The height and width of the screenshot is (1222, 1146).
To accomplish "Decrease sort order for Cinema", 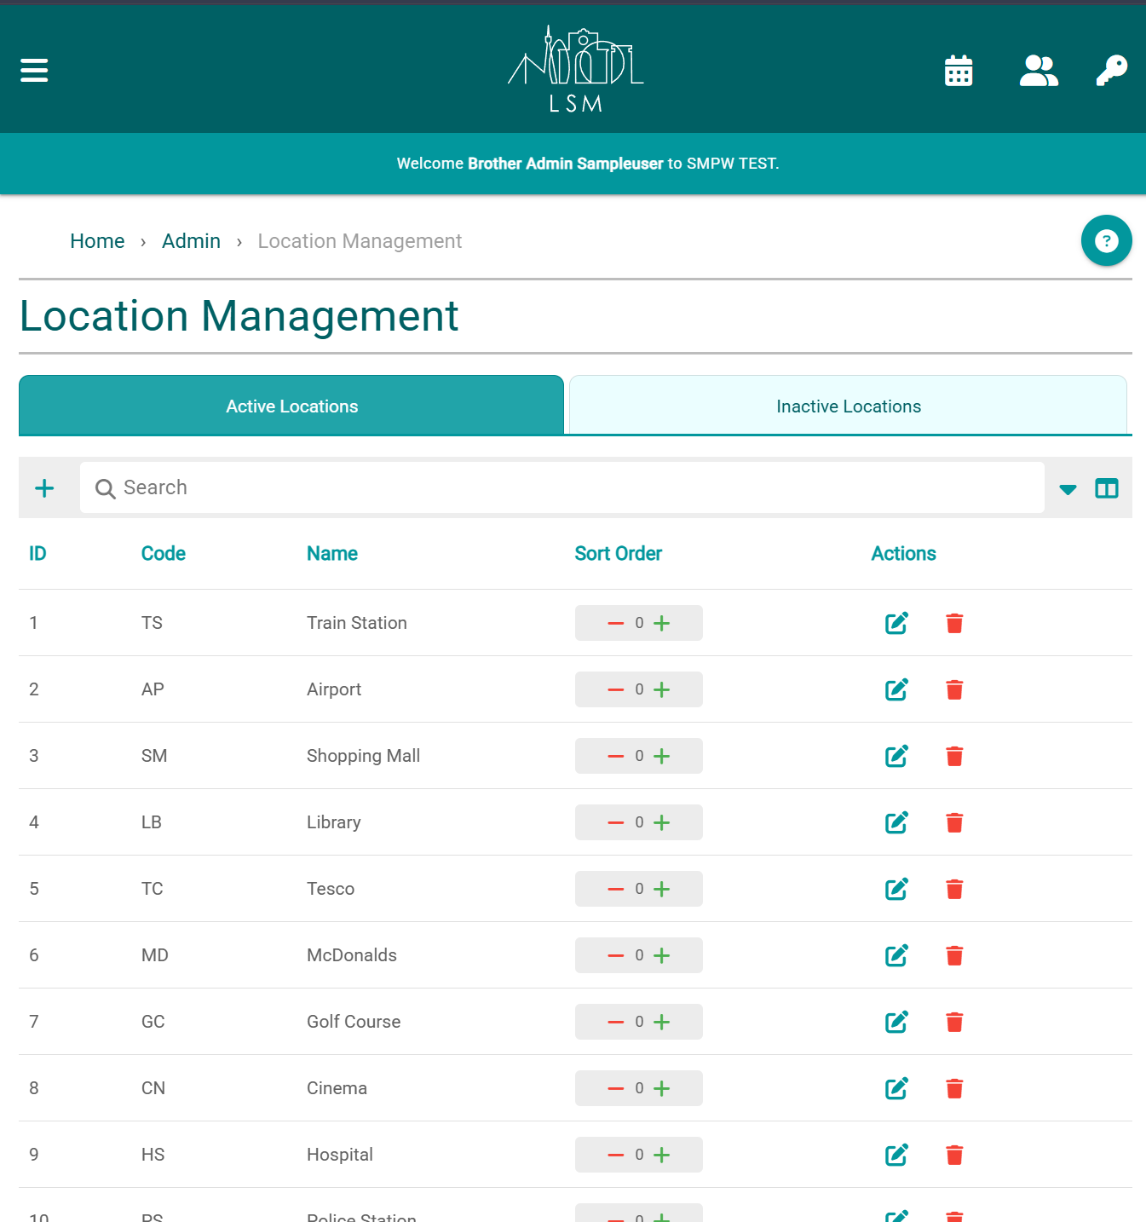I will [615, 1088].
